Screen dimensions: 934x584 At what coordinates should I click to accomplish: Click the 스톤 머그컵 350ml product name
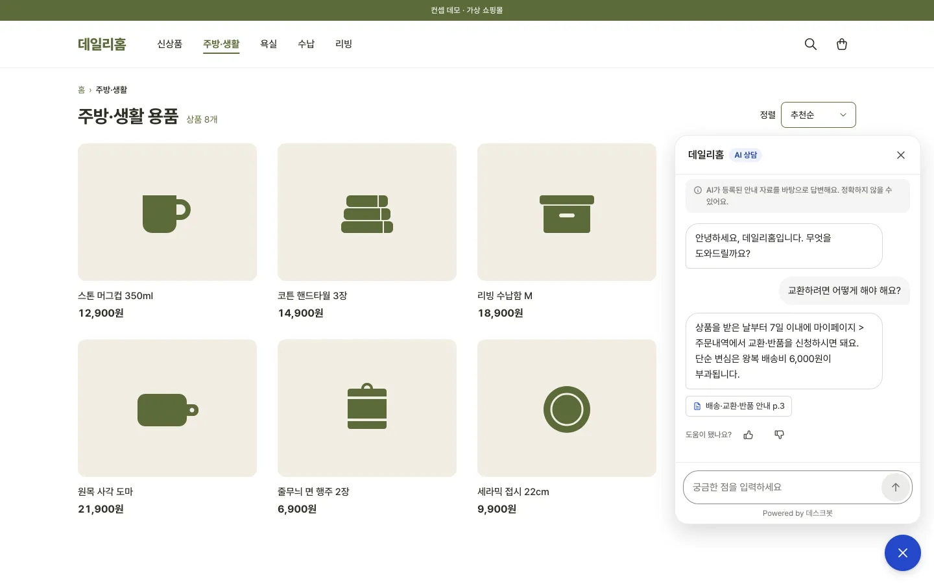pos(115,296)
